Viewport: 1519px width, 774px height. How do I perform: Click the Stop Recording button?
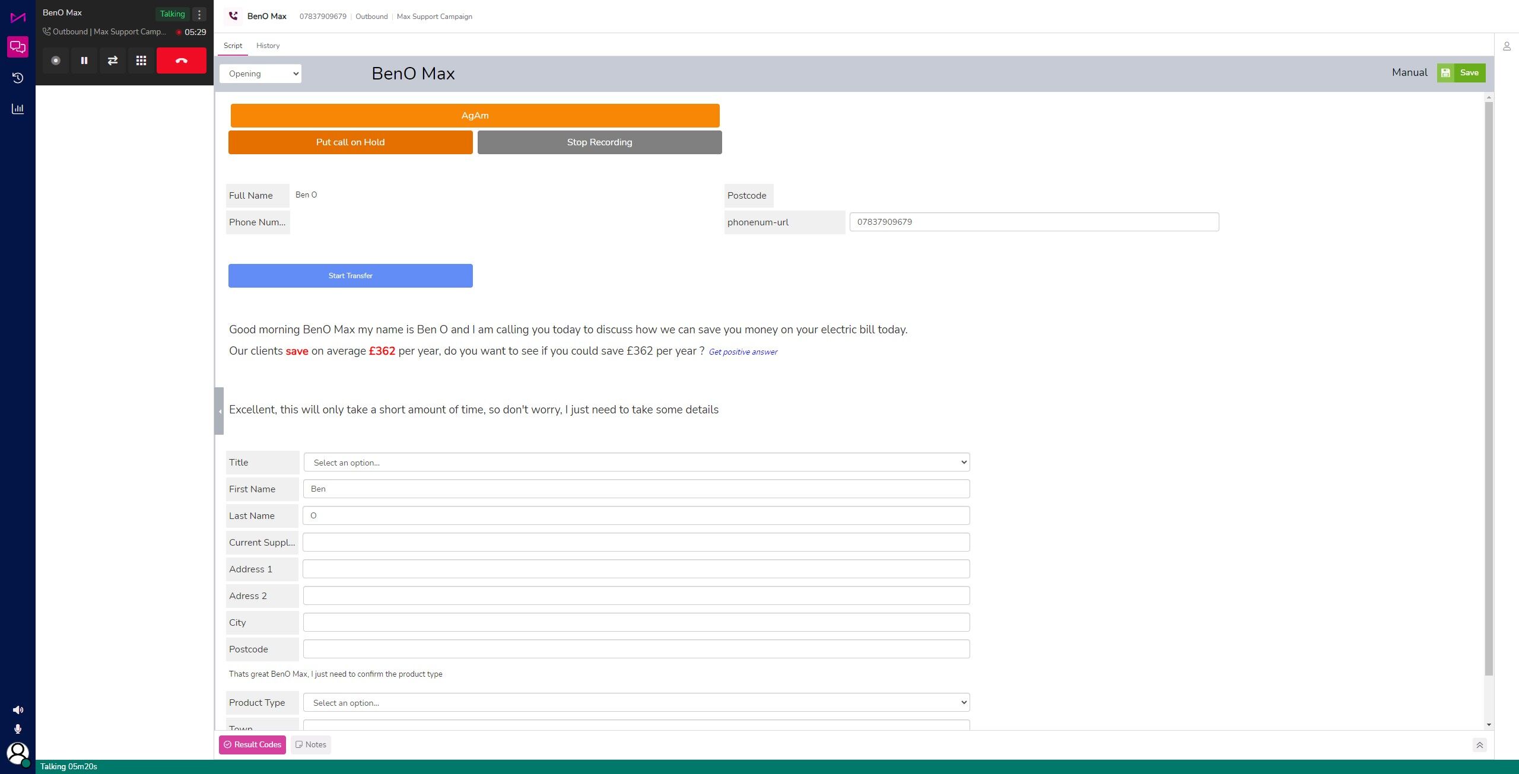(x=600, y=142)
